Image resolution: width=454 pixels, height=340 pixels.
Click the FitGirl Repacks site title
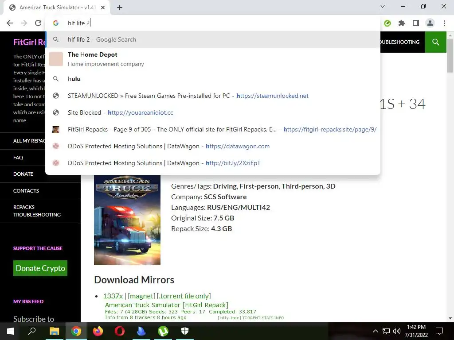(x=30, y=42)
